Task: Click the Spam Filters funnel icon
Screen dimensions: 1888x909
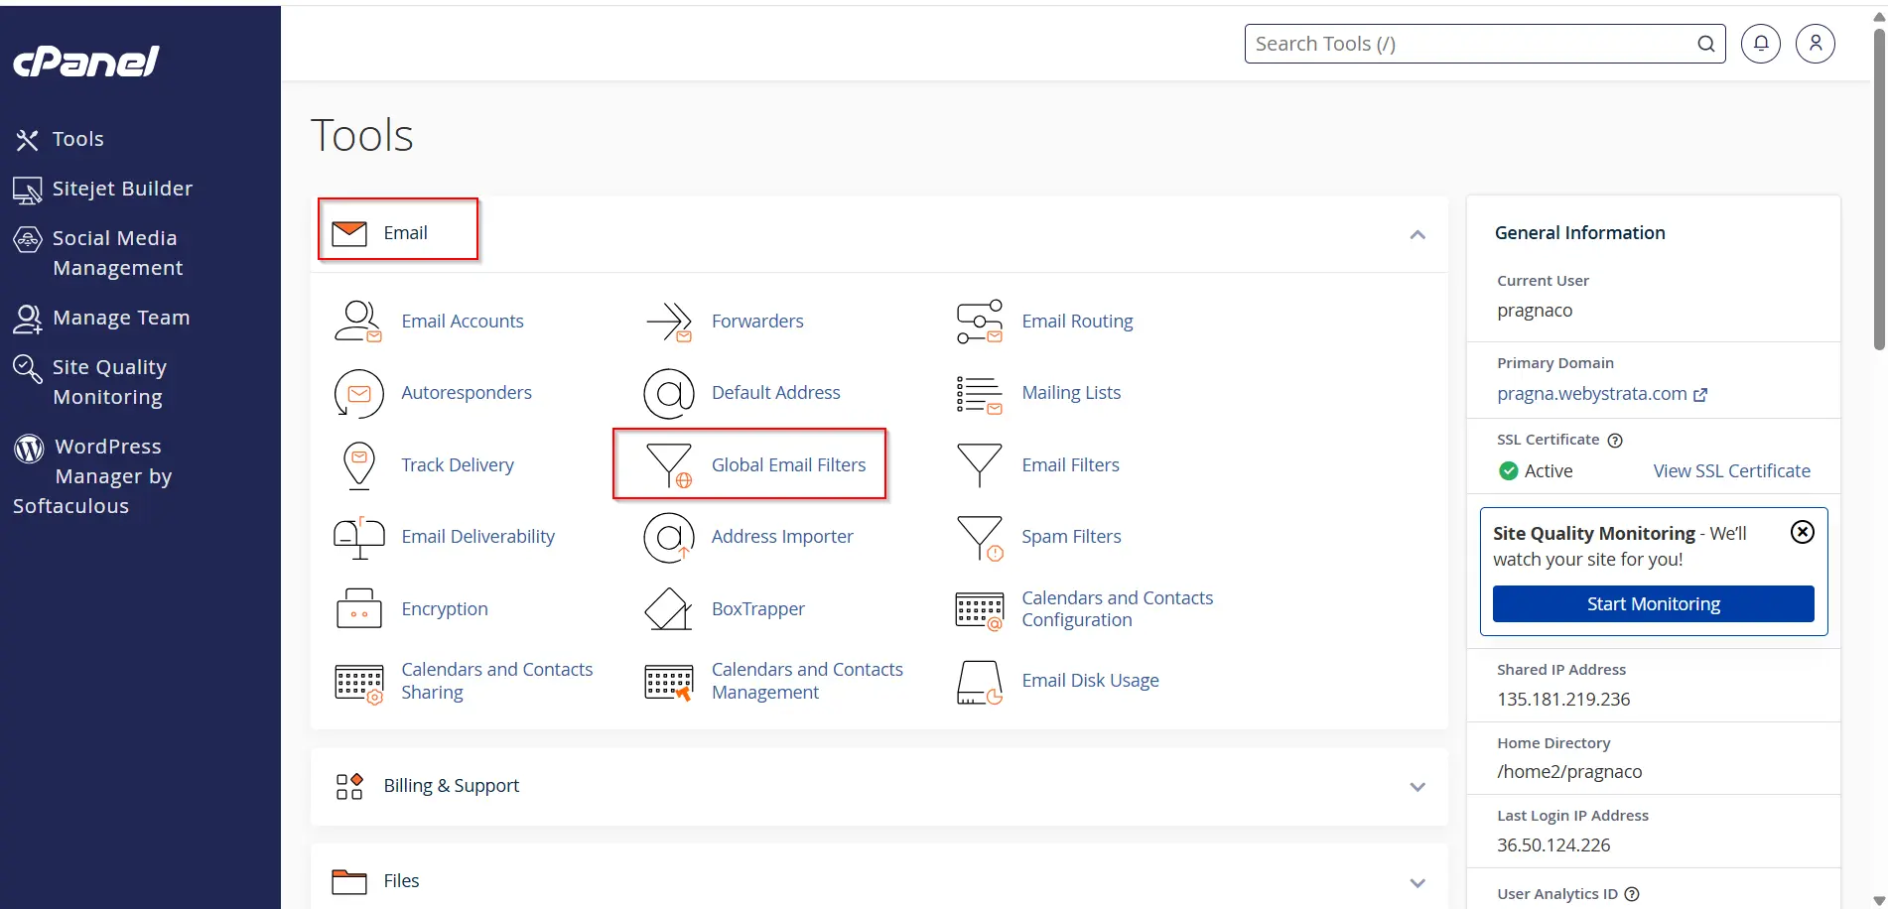Action: point(980,538)
